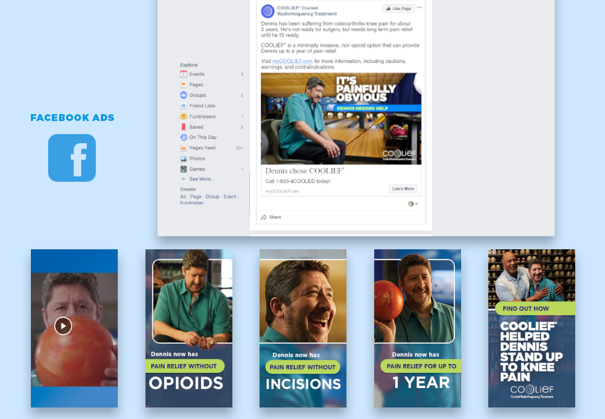Click the Pages Feed icon
The width and height of the screenshot is (605, 419).
pyautogui.click(x=184, y=148)
